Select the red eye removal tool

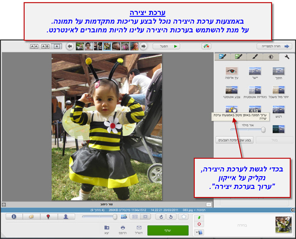[231, 71]
